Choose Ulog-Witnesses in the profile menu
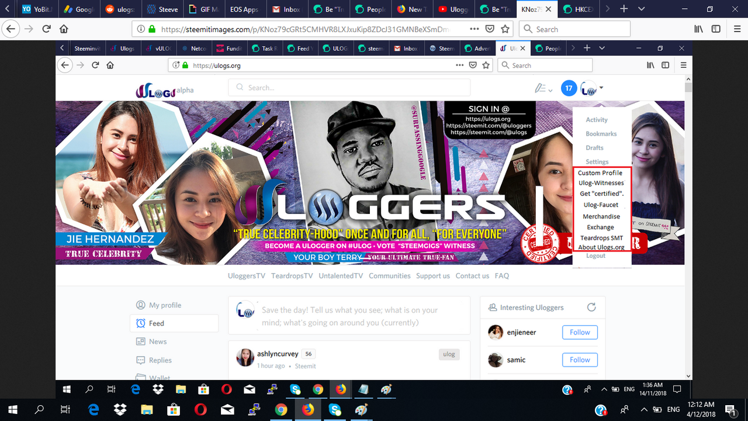Viewport: 748px width, 421px height. 601,183
